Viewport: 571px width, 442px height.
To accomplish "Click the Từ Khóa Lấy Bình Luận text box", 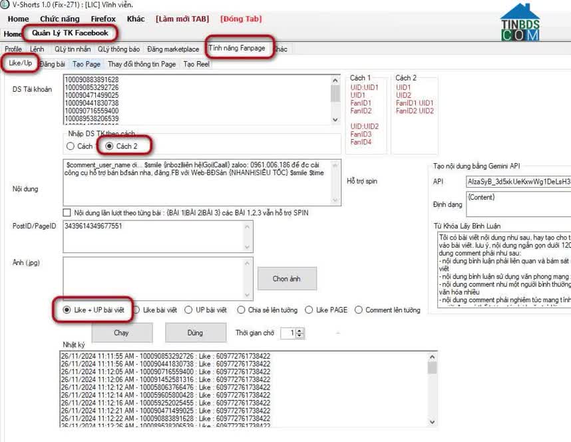I will [504, 270].
